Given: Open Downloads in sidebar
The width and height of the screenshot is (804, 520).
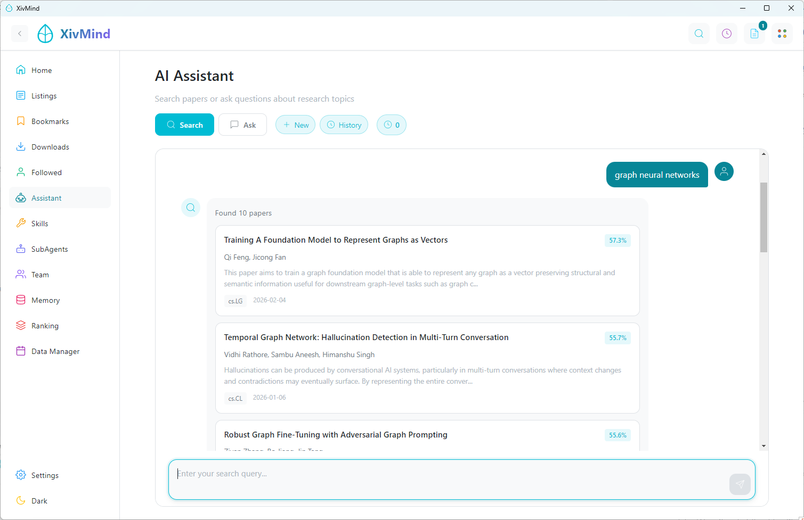Looking at the screenshot, I should [60, 147].
